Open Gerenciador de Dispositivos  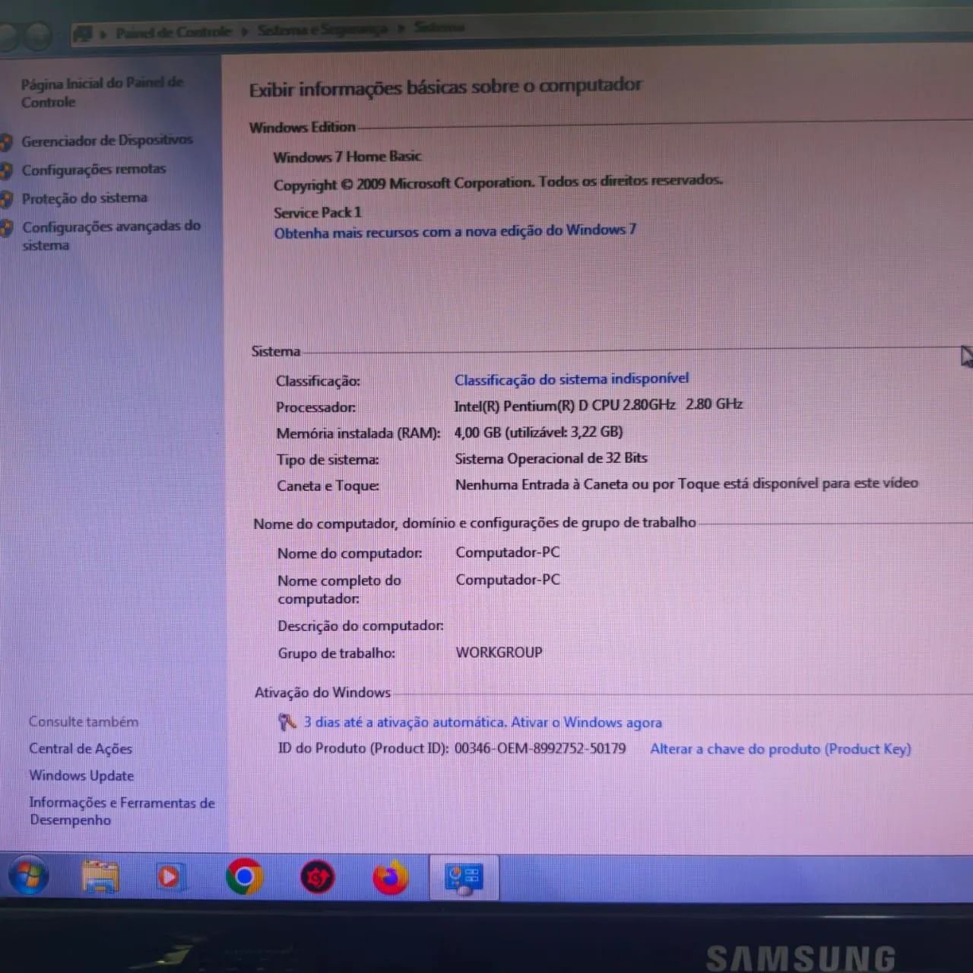tap(106, 140)
